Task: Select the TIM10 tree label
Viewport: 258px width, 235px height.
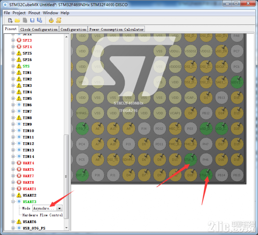Action: [x=28, y=131]
